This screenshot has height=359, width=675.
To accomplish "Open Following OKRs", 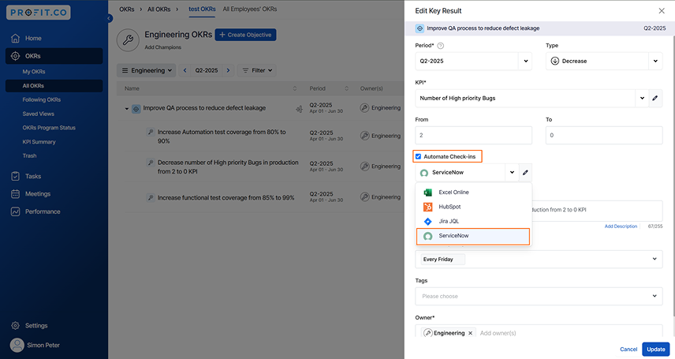I will 41,99.
